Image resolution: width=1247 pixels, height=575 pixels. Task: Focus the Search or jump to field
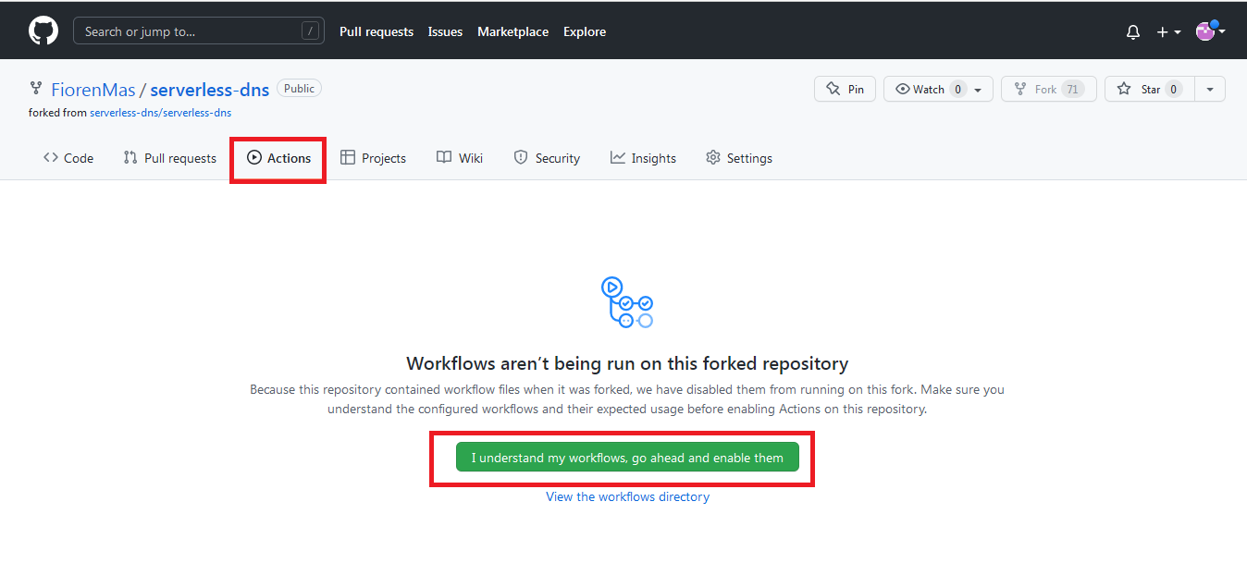(199, 31)
